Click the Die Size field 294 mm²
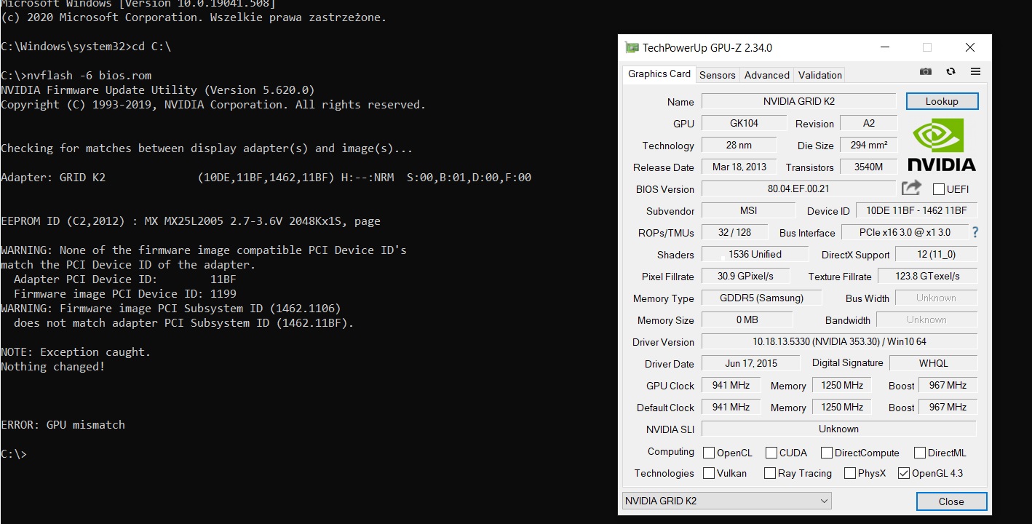The height and width of the screenshot is (524, 1032). point(869,145)
